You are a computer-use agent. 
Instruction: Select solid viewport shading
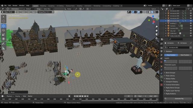coord(150,12)
